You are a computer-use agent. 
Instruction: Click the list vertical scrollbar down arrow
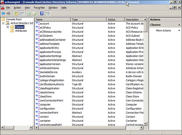[145, 124]
